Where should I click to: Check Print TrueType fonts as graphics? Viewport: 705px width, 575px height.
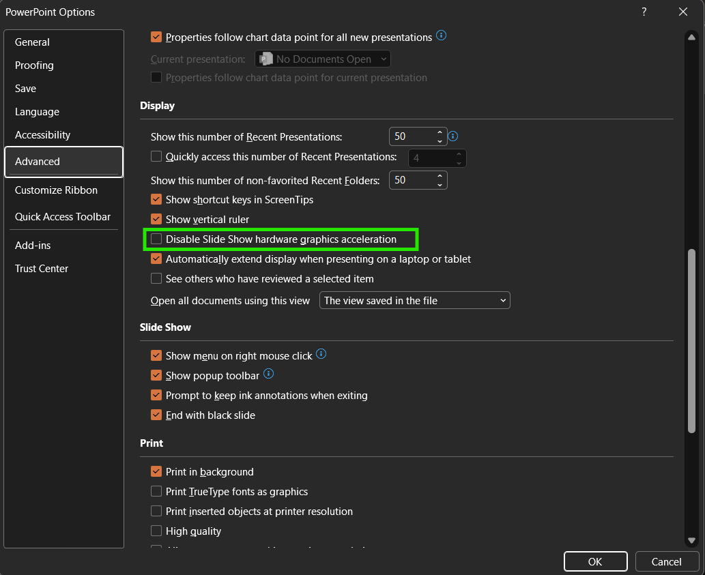point(156,492)
